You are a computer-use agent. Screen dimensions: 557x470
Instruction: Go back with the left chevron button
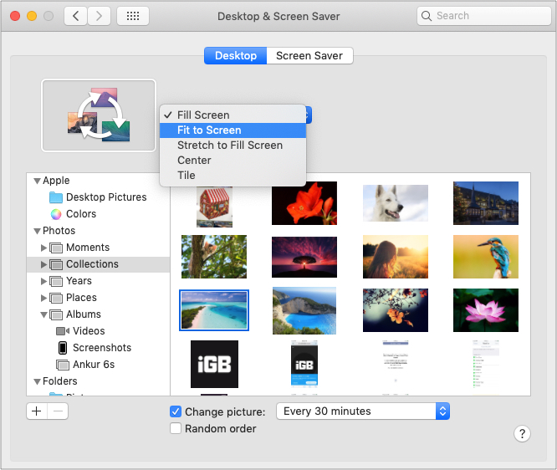75,16
